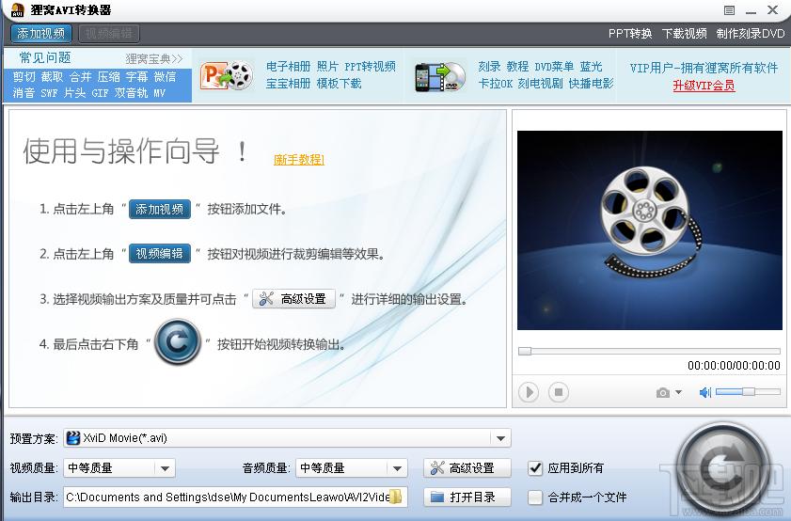Open 狸窝宝典>> link
The width and height of the screenshot is (791, 521).
coord(154,59)
